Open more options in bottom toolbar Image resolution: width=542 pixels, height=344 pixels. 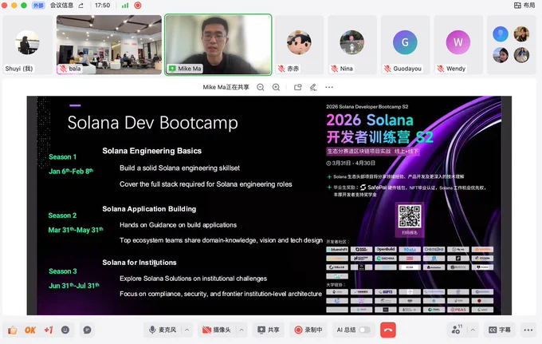[528, 330]
